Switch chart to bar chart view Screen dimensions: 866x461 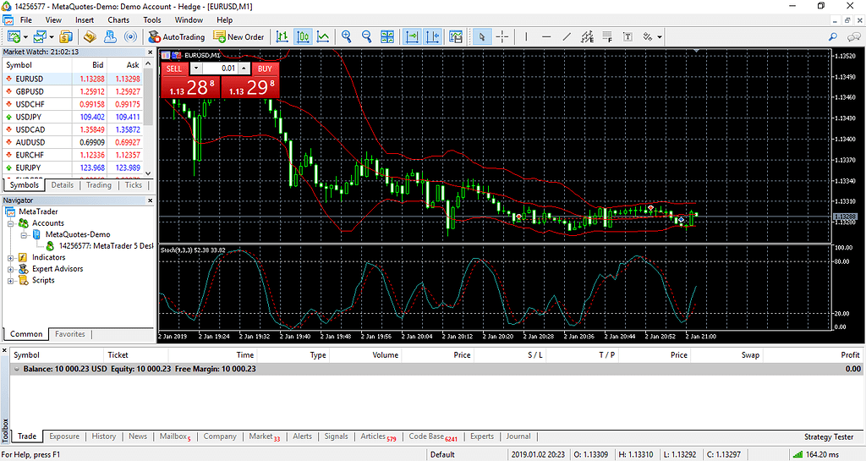click(x=282, y=37)
